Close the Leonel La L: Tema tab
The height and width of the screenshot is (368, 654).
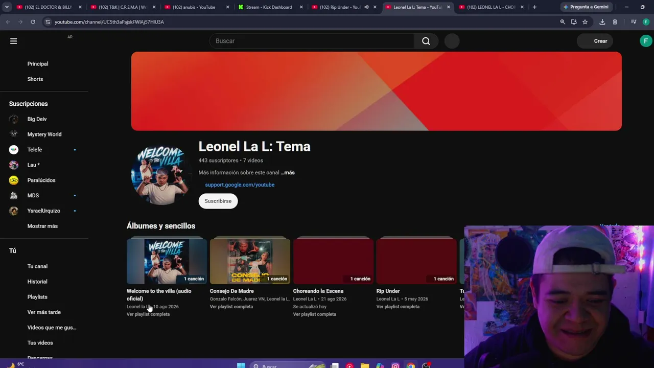449,7
